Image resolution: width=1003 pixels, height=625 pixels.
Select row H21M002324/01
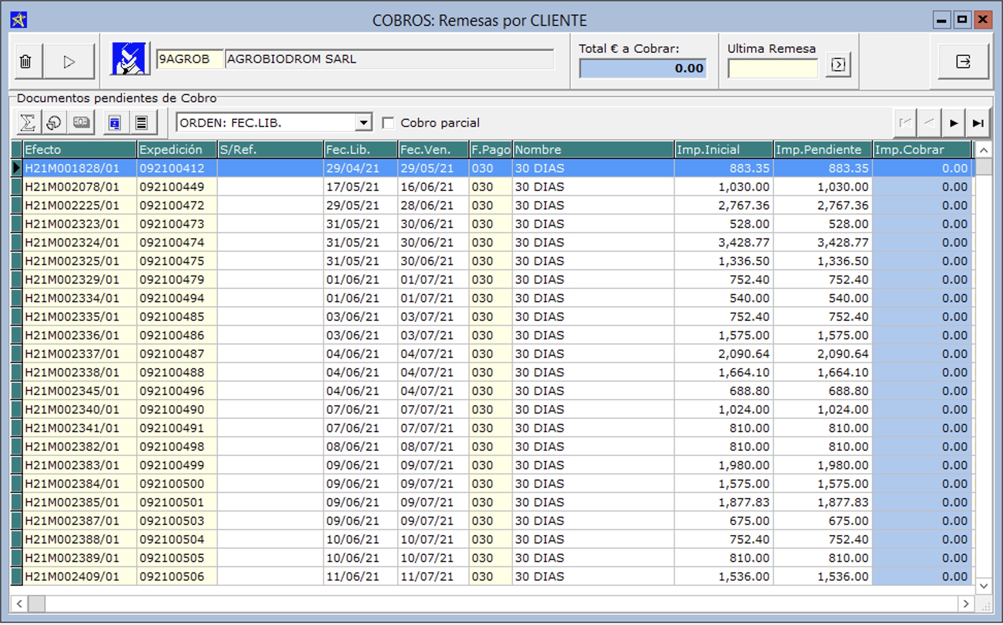(x=72, y=242)
